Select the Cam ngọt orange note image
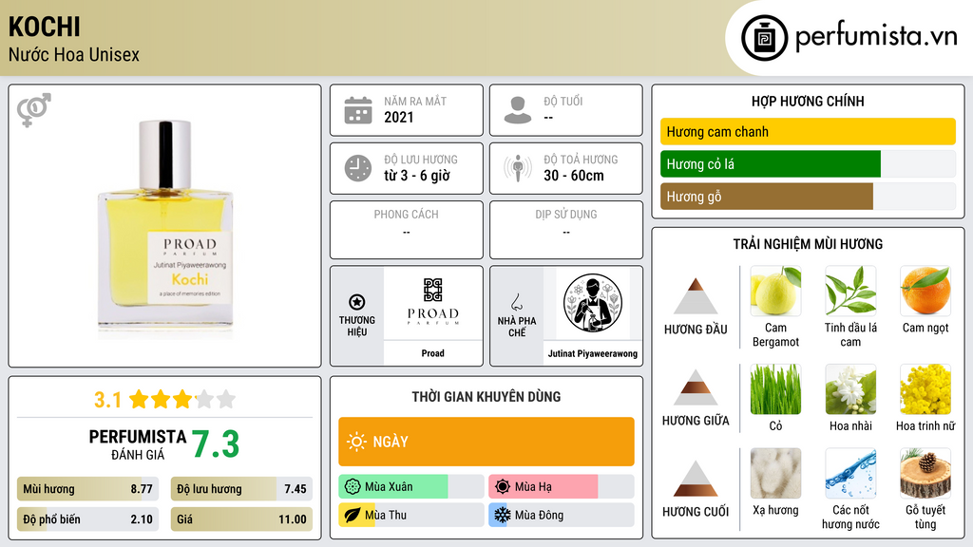The height and width of the screenshot is (547, 973). [x=925, y=291]
